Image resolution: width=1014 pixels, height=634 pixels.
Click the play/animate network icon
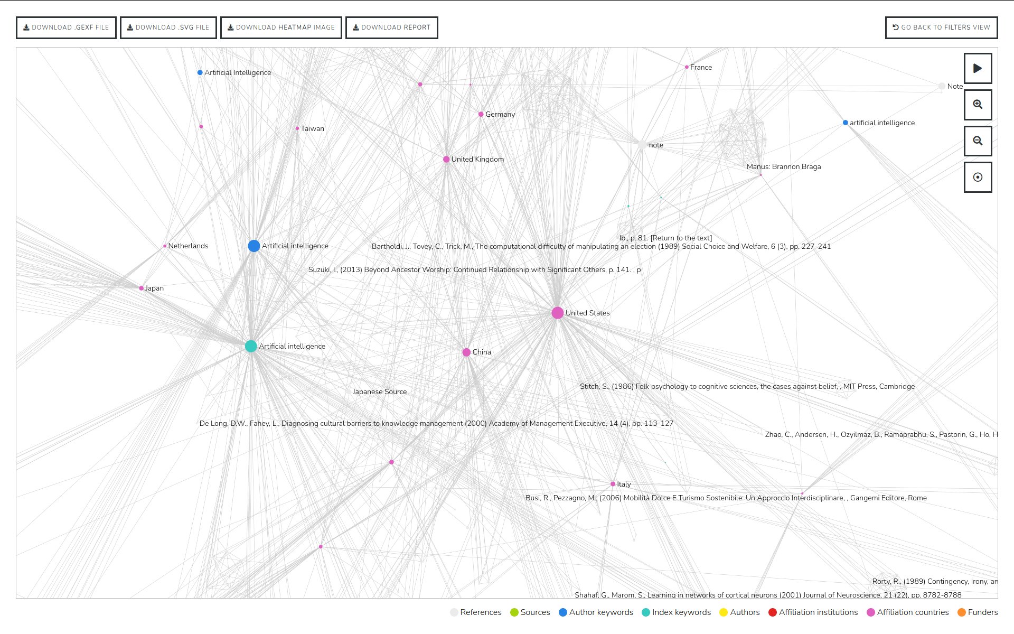point(978,68)
